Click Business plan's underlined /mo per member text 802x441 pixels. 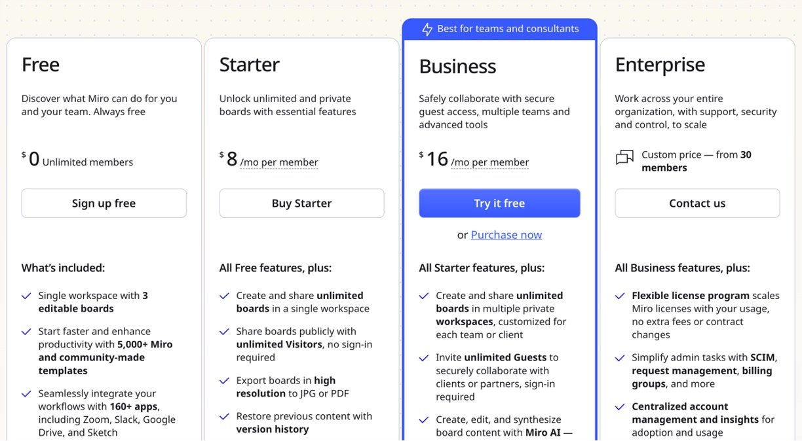point(489,162)
